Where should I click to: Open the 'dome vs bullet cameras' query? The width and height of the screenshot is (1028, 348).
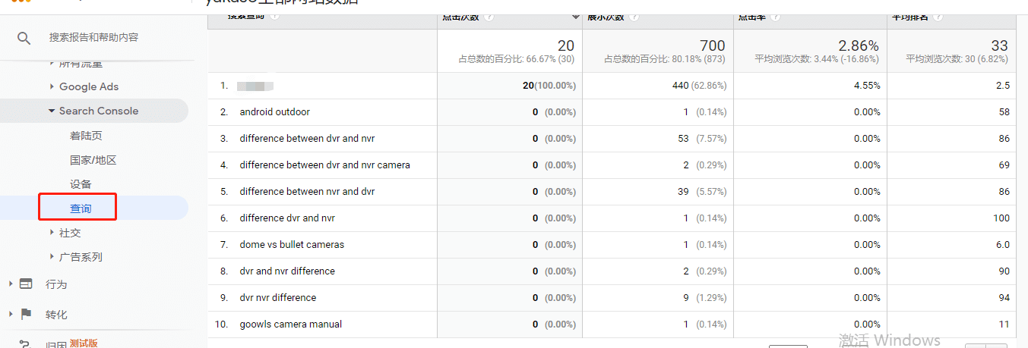292,244
